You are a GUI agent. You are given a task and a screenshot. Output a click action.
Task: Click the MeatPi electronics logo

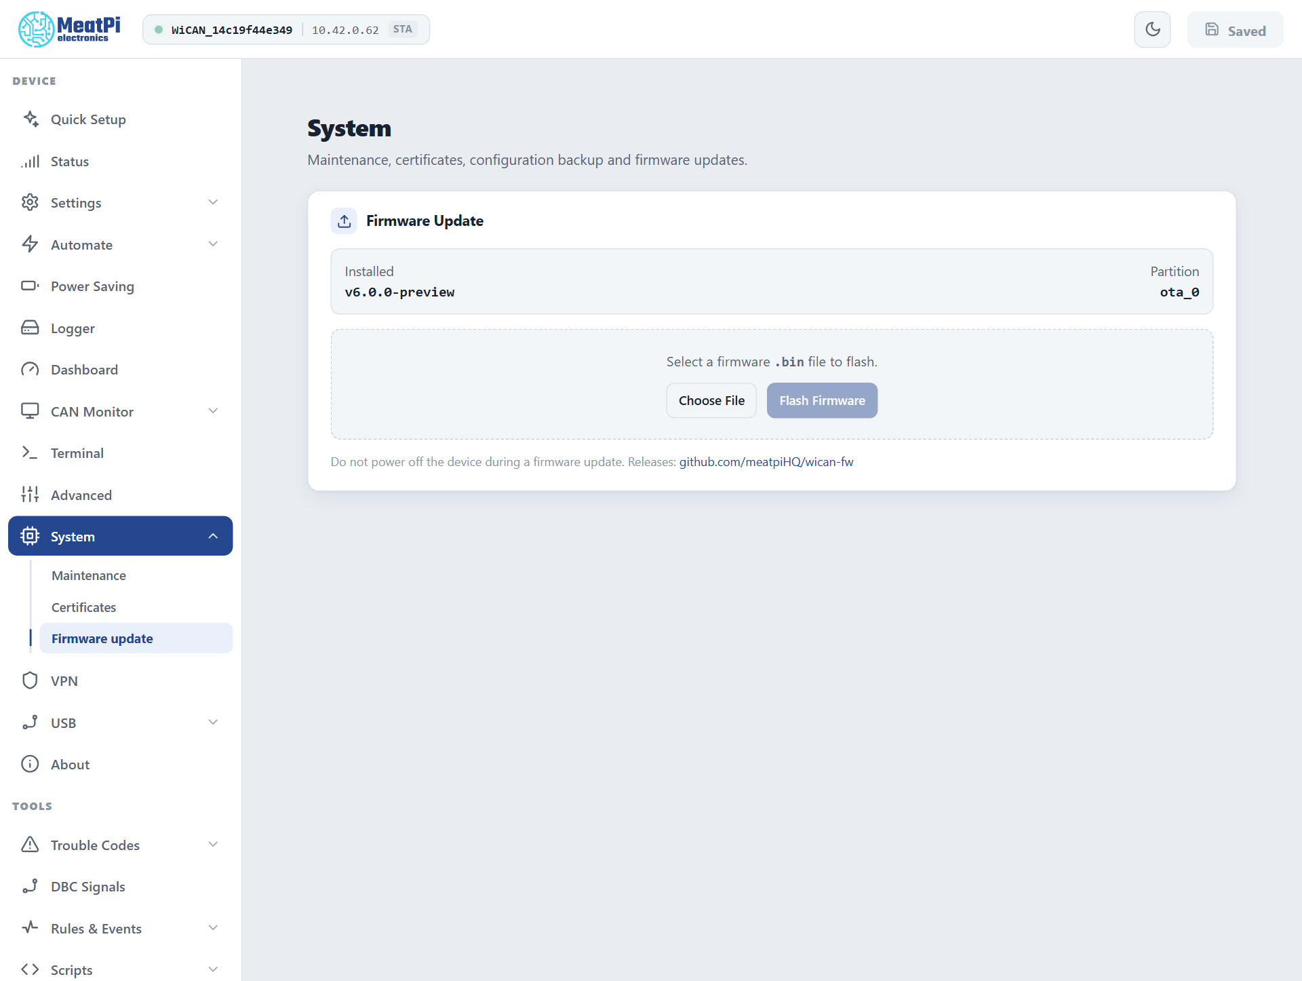(69, 29)
